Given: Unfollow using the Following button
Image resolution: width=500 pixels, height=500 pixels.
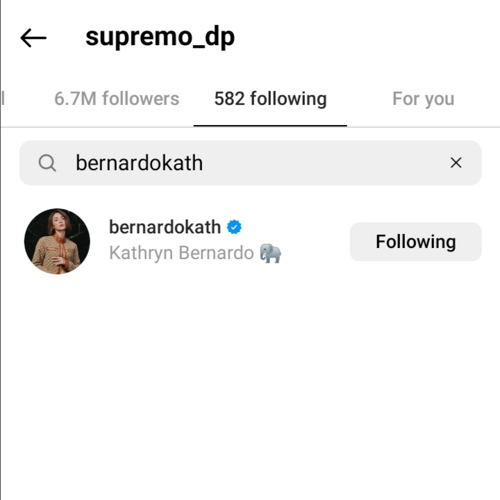Looking at the screenshot, I should 415,242.
